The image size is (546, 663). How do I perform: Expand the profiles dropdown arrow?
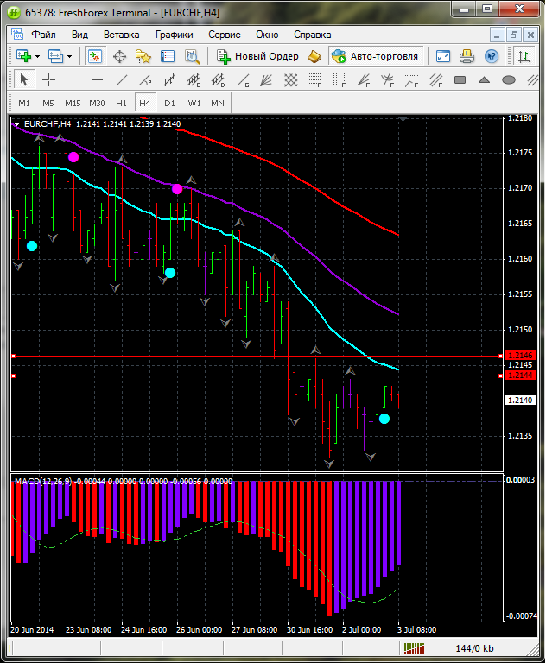click(x=69, y=56)
